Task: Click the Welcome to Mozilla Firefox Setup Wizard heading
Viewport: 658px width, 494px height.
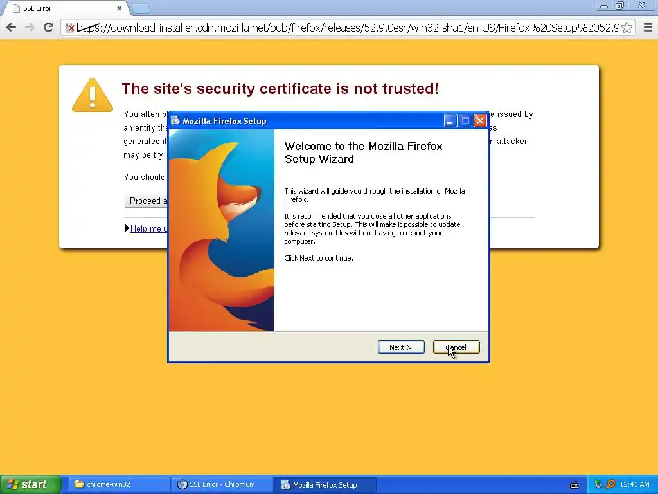Action: (x=364, y=152)
